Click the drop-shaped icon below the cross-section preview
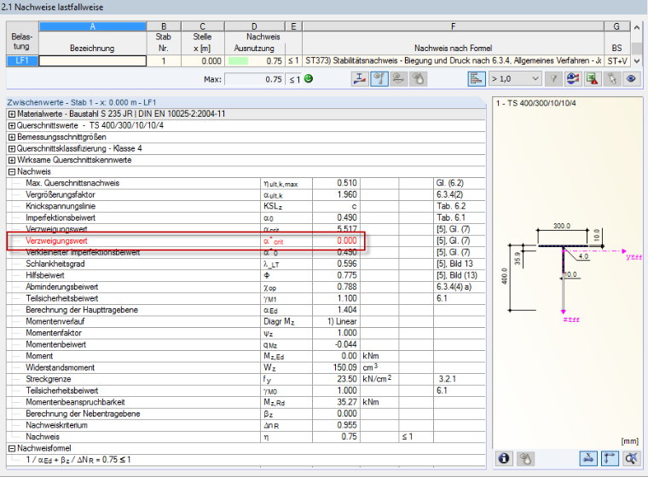The width and height of the screenshot is (648, 477). pos(525,458)
